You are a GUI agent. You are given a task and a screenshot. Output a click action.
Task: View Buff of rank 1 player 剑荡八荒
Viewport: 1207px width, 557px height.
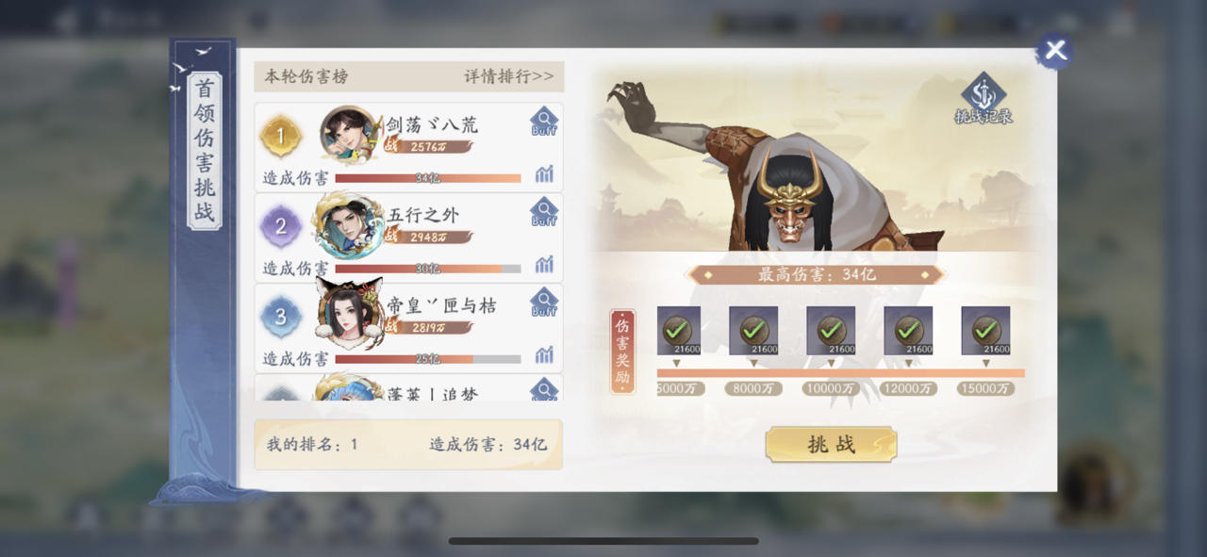click(x=544, y=122)
